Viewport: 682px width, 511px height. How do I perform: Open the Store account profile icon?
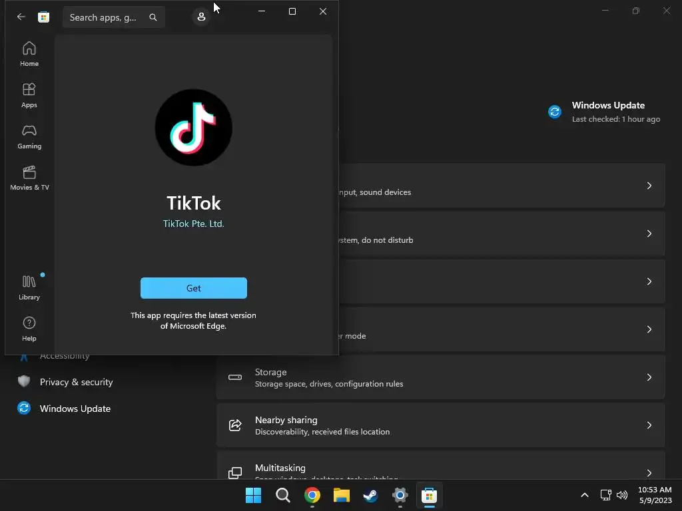tap(201, 17)
